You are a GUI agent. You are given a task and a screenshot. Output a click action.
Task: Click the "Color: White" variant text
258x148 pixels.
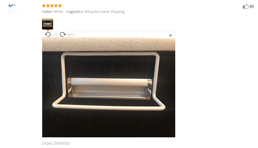point(53,12)
